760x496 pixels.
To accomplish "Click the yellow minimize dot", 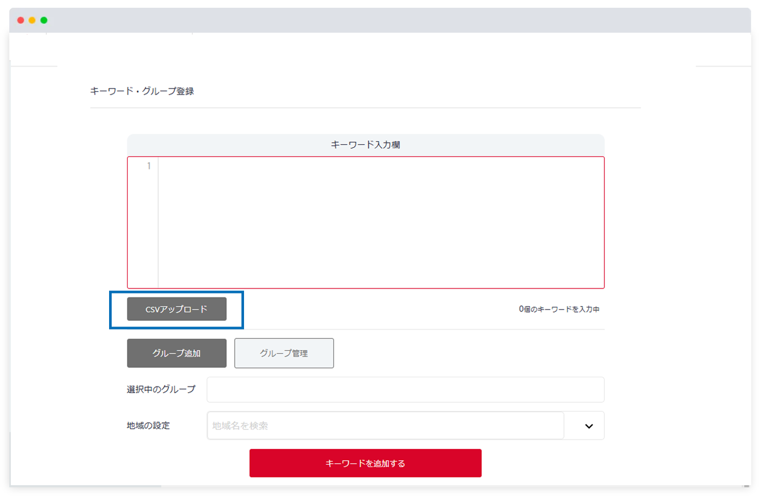I will [32, 20].
